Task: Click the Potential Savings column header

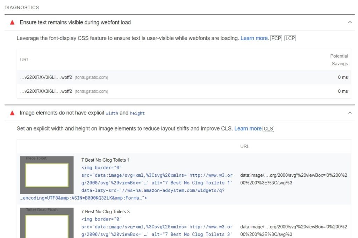Action: [339, 60]
